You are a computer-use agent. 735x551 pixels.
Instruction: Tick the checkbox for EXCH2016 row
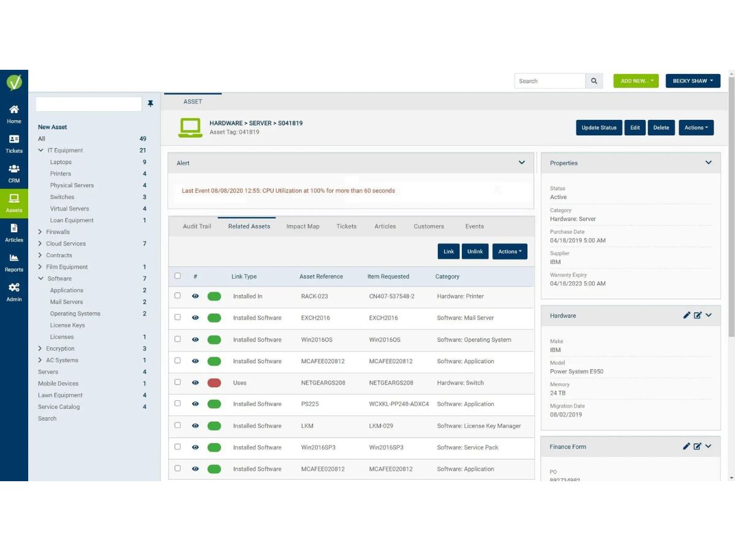pos(178,317)
